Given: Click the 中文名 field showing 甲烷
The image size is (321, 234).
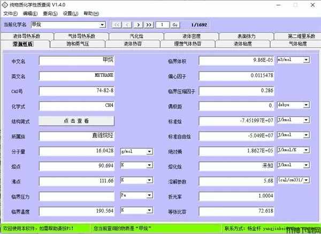Looking at the screenshot, I should 77,61.
